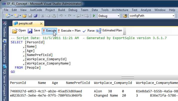The image size is (178, 101).
Task: Open the Redo history dropdown arrow
Action: [x=74, y=16]
